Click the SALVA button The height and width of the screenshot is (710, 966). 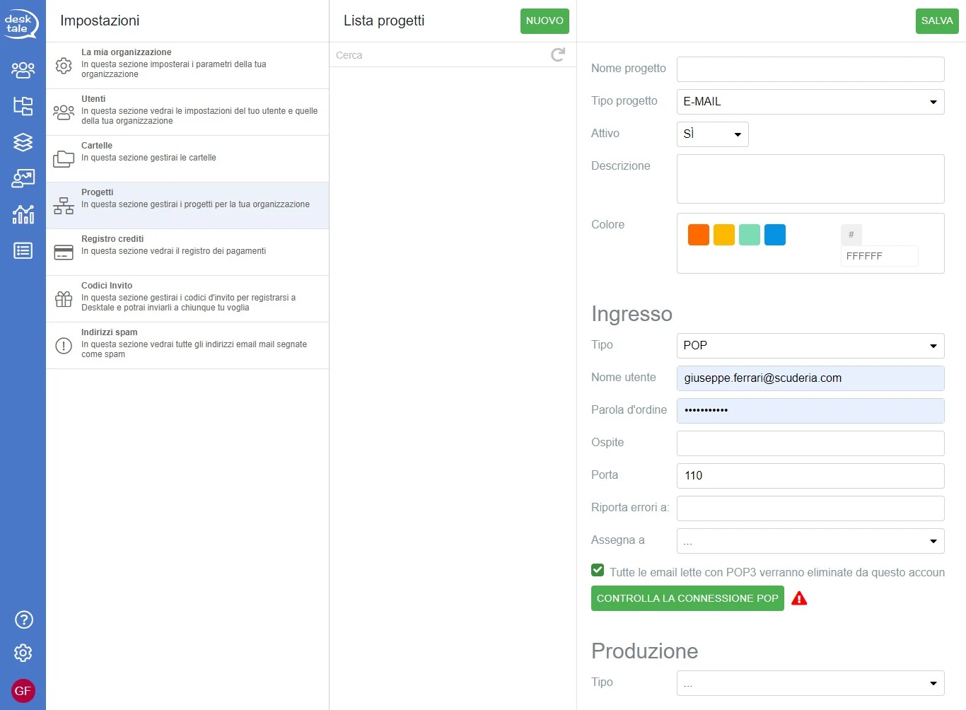pyautogui.click(x=937, y=21)
